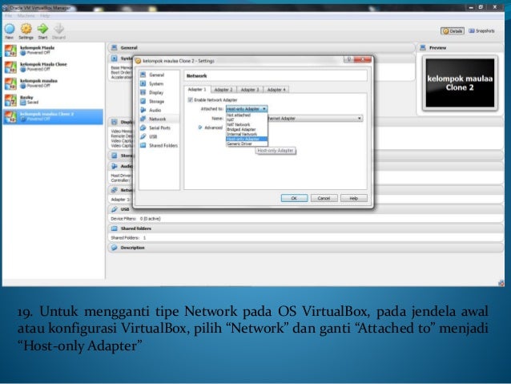Click the System section header icon
Image resolution: width=511 pixels, height=384 pixels.
point(114,59)
